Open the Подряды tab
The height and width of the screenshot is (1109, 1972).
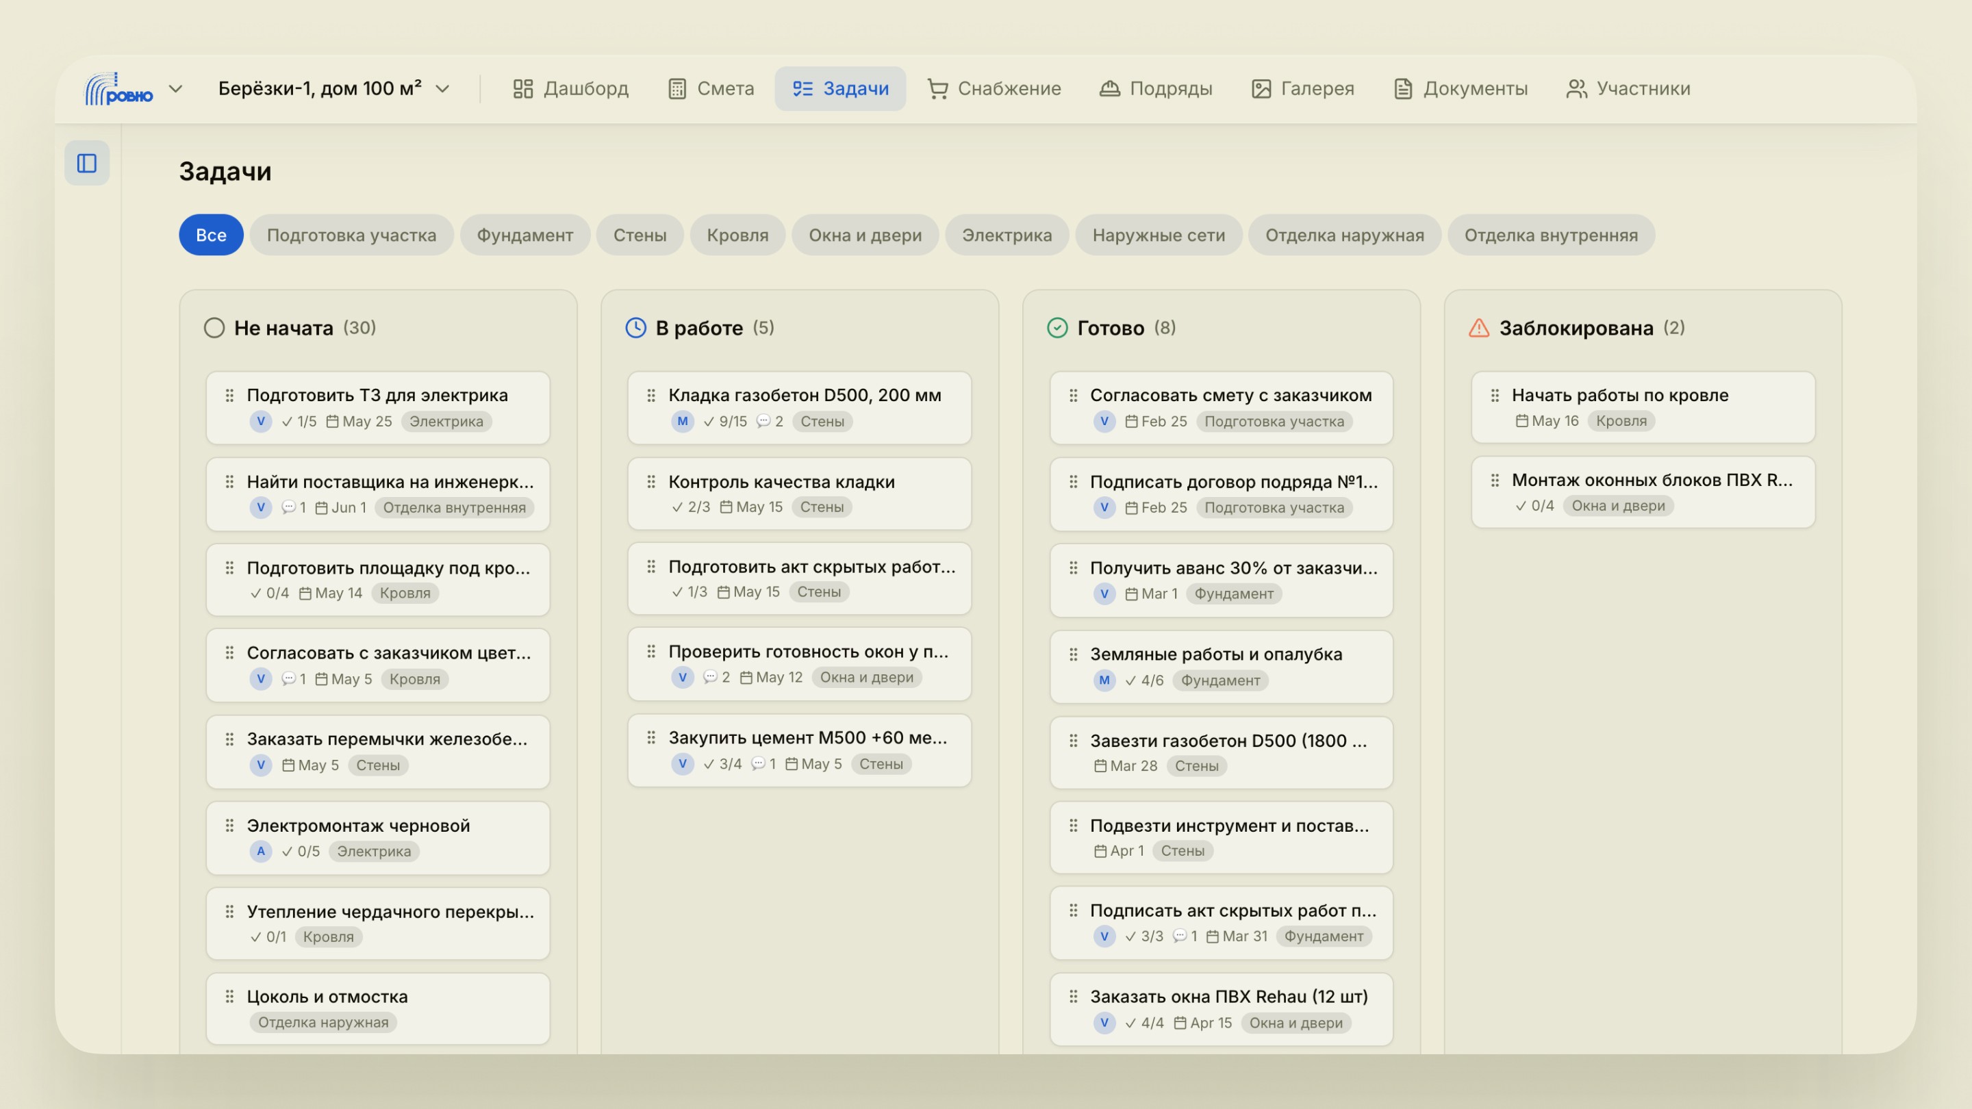1156,89
